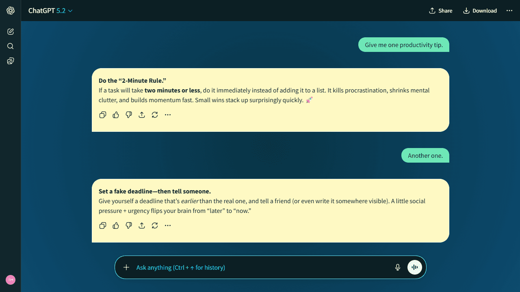Click the Download button in header

[480, 11]
